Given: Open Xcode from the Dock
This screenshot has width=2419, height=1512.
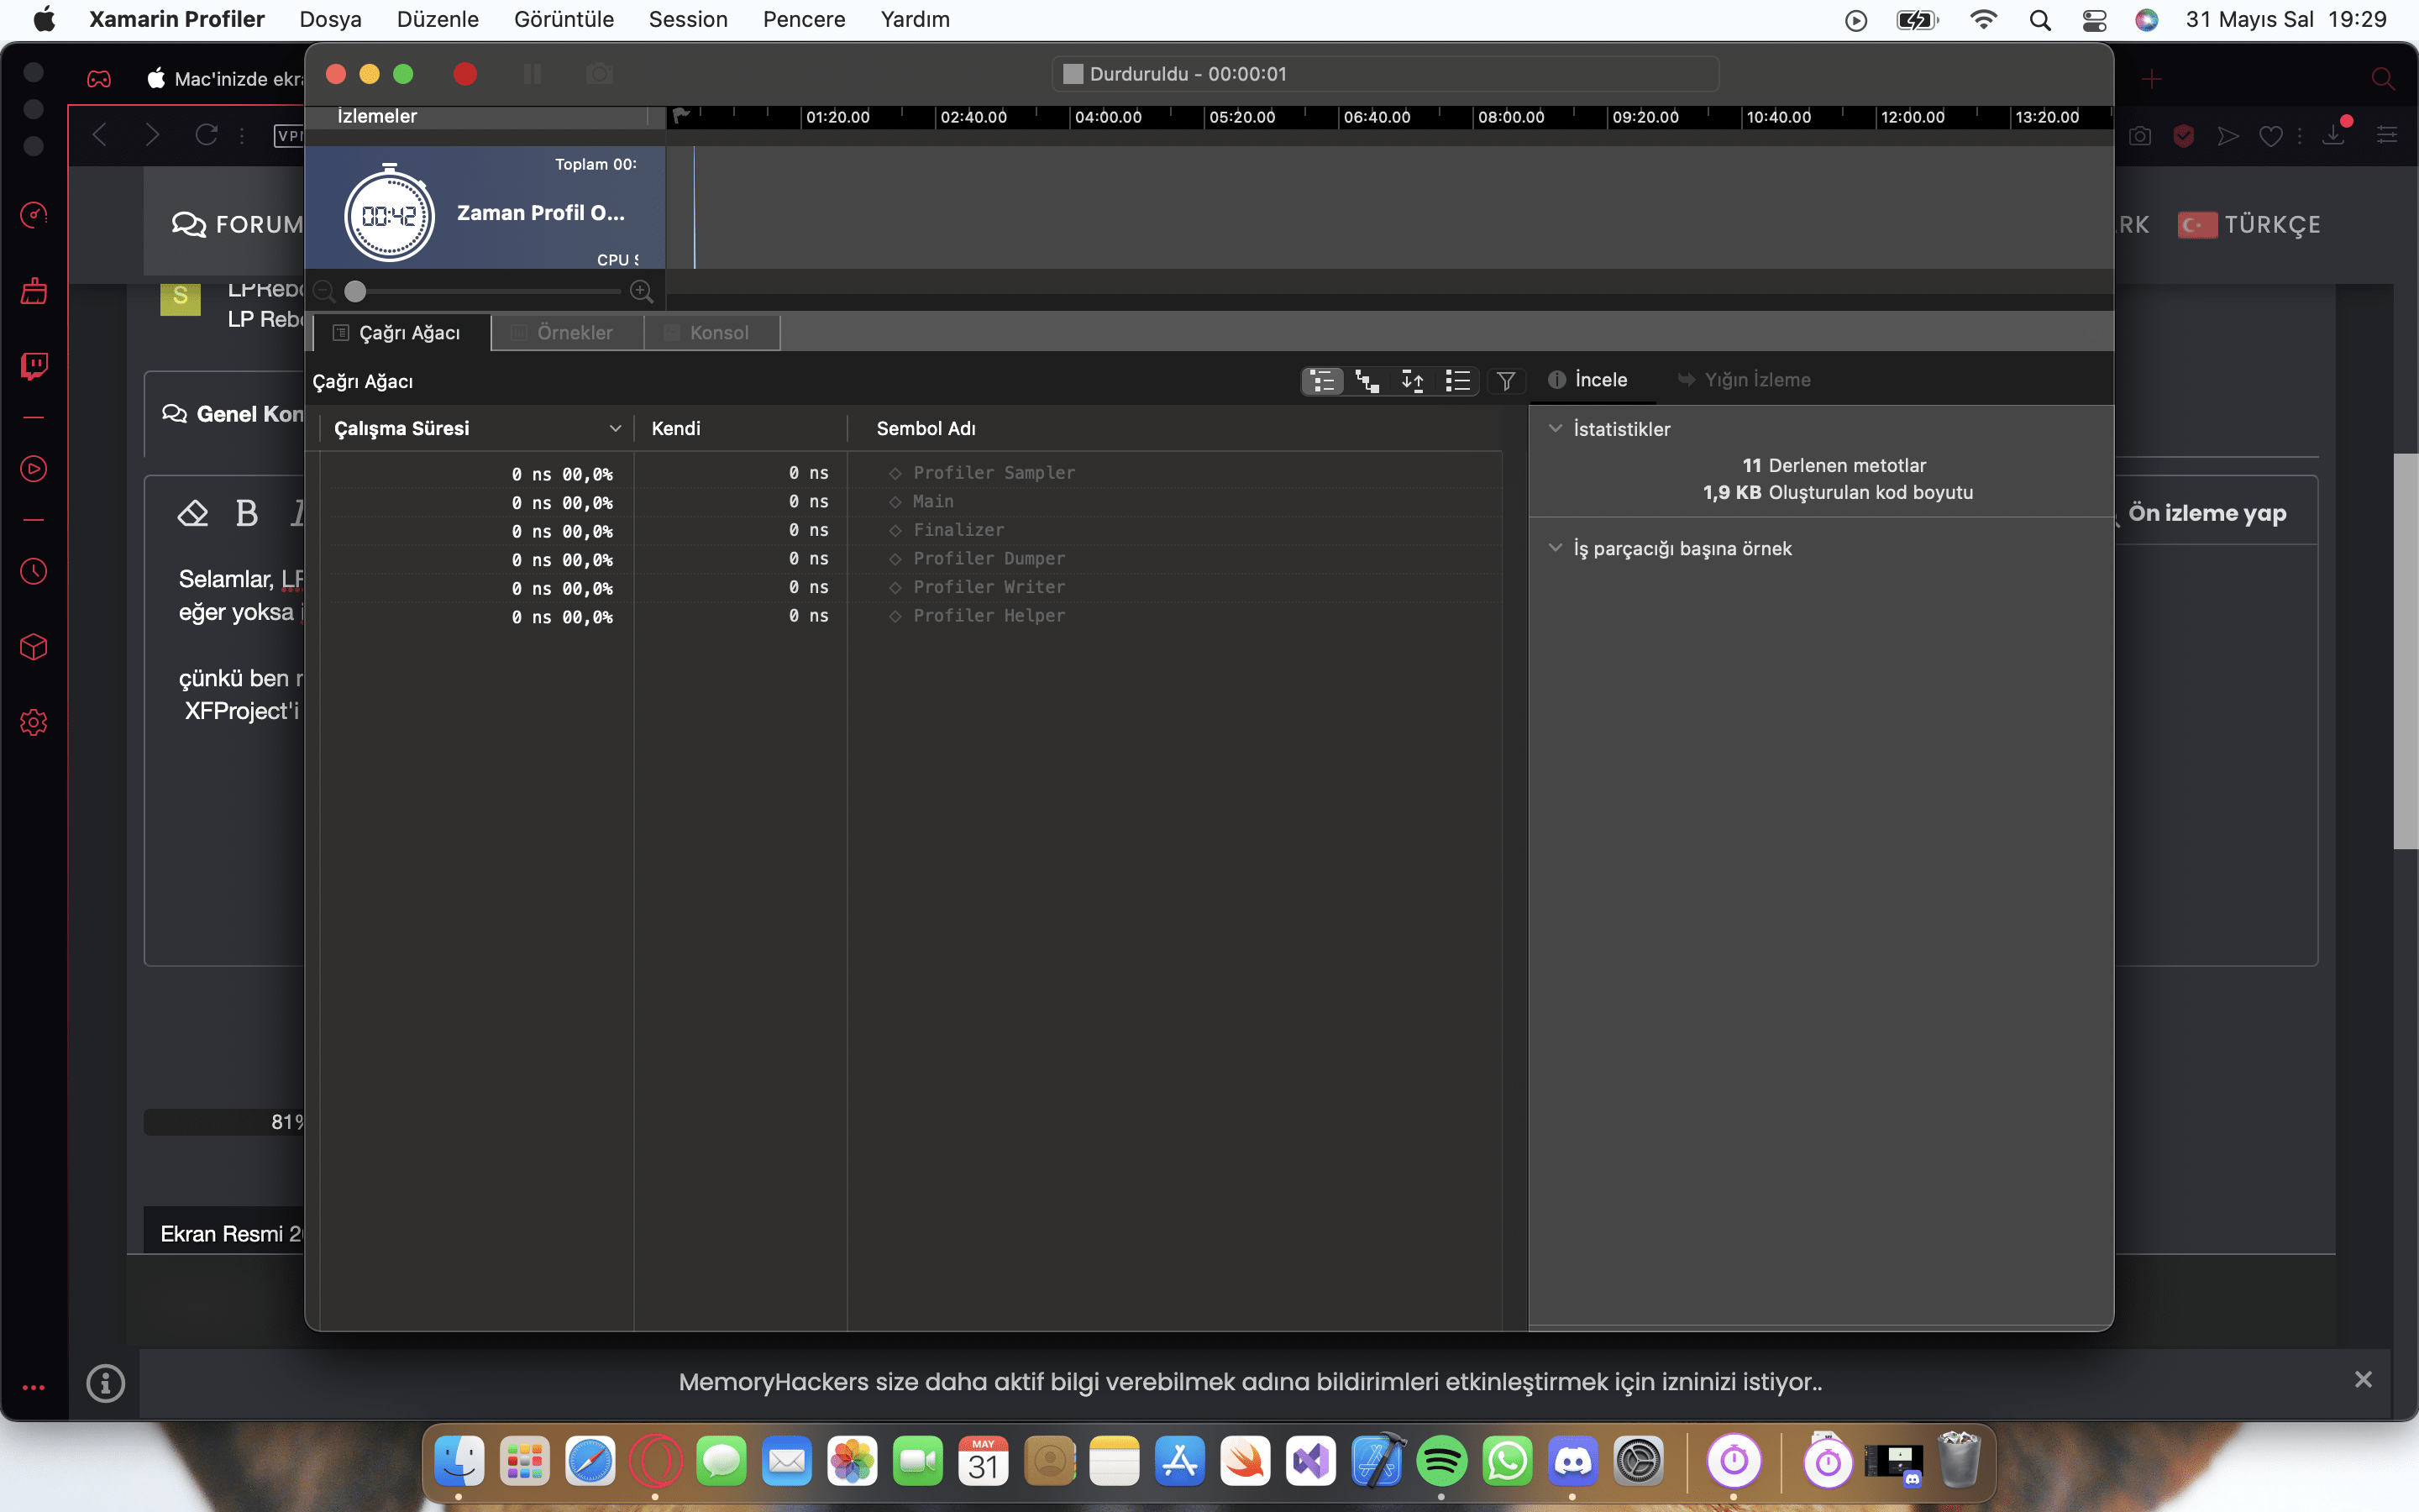Looking at the screenshot, I should click(1377, 1461).
